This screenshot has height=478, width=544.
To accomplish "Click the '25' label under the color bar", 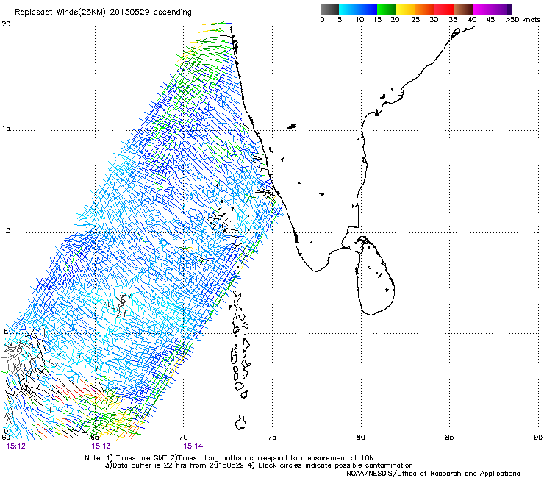I will point(415,20).
